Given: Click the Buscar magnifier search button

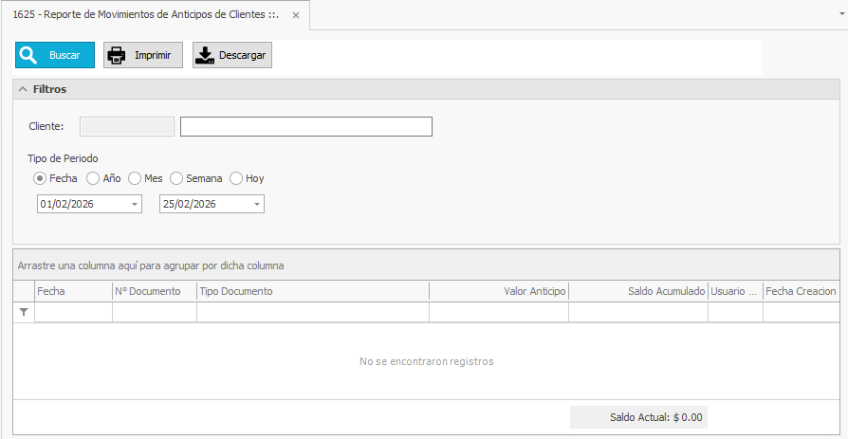Looking at the screenshot, I should point(55,55).
